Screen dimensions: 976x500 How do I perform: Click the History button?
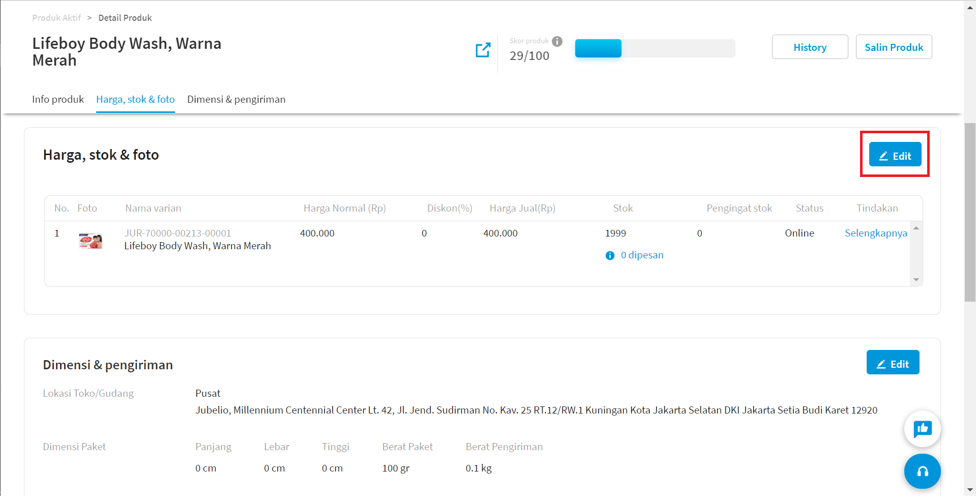810,47
